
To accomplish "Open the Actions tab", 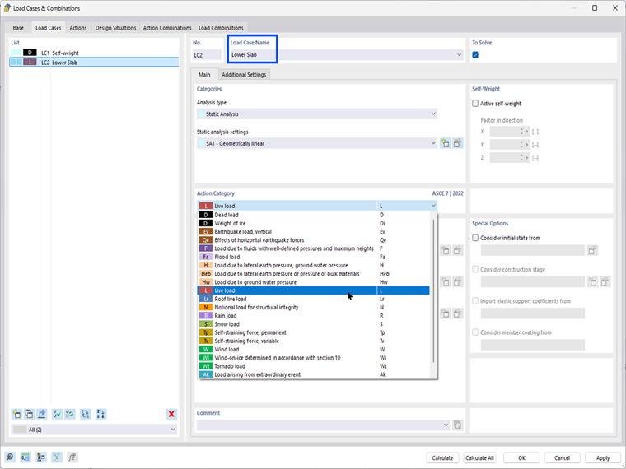I will coord(78,28).
